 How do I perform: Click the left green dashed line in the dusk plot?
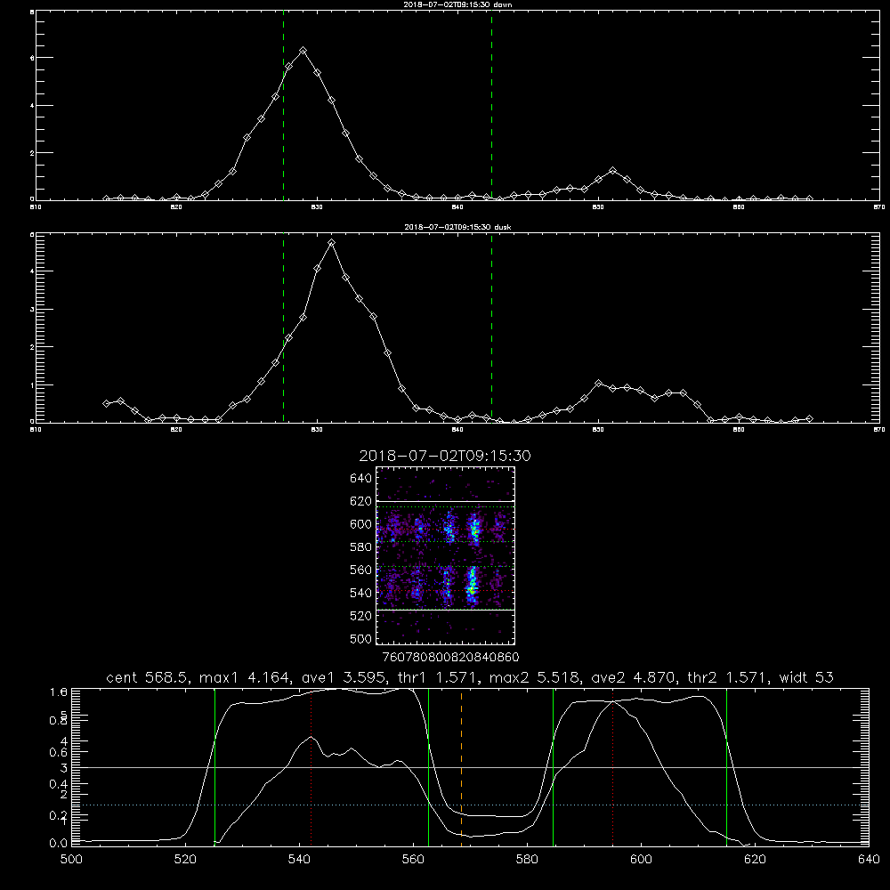click(283, 328)
